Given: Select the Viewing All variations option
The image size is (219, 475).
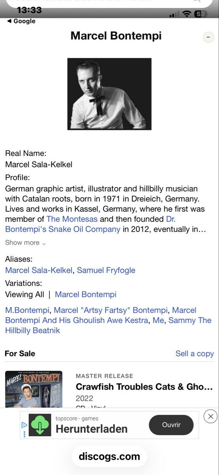Looking at the screenshot, I should coord(24,294).
